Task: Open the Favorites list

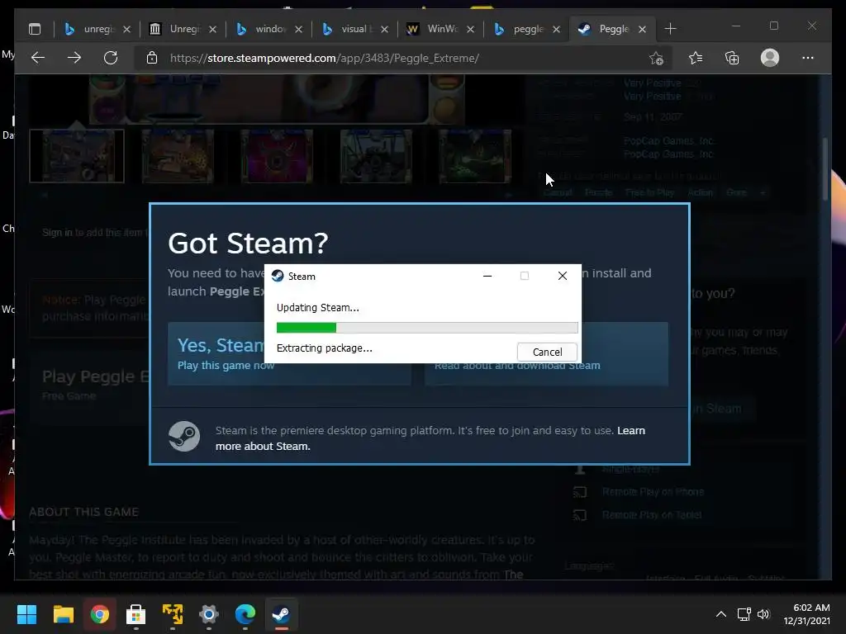Action: (696, 58)
